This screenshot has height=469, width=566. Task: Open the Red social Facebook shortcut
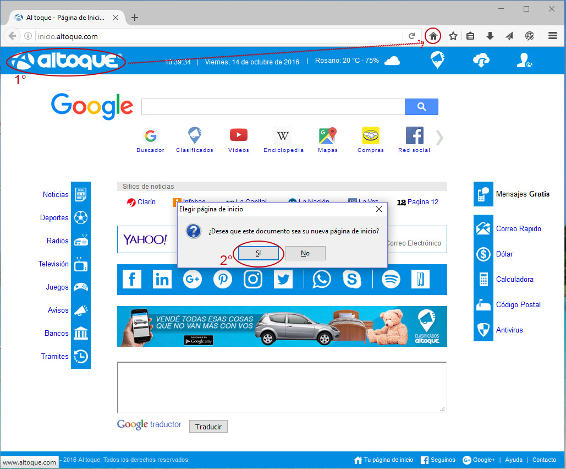pyautogui.click(x=414, y=140)
